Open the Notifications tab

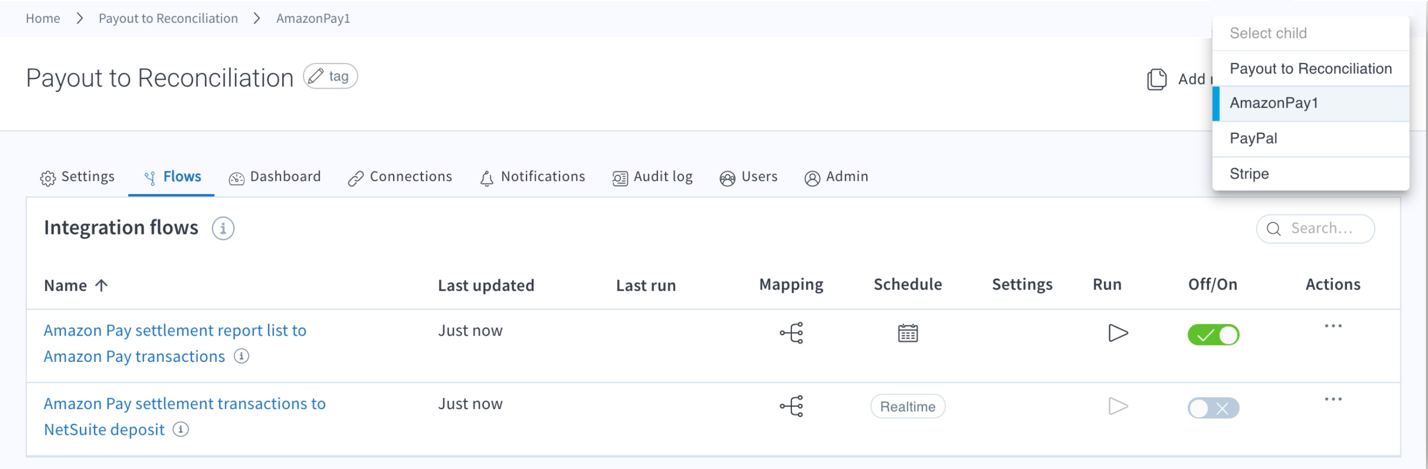coord(532,177)
